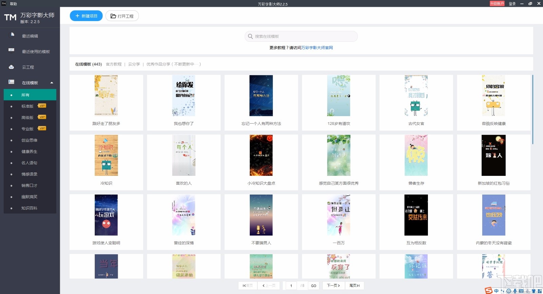Open the 小冷知识大盘点 template thumbnail
The height and width of the screenshot is (294, 543).
coord(261,155)
